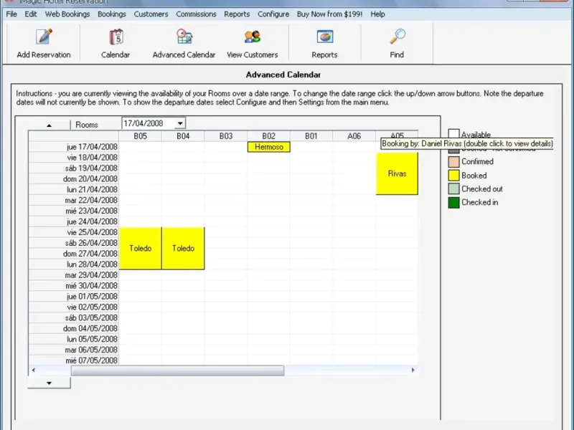Click the horizontal scrollbar left arrow
Viewport: 574px width, 430px height.
coord(33,371)
